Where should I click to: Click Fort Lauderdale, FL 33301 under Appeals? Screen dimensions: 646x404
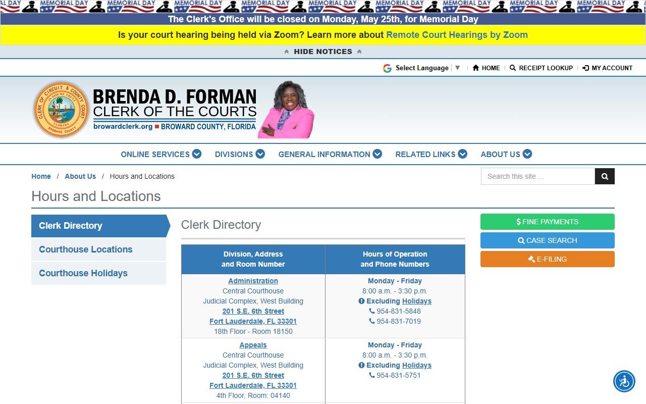tap(253, 385)
